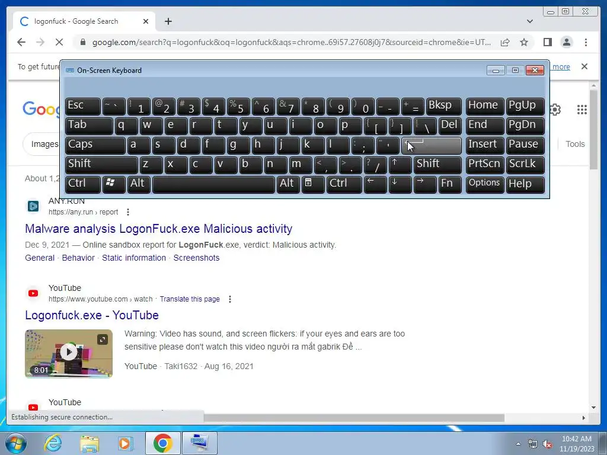Toggle the Fn key on On-Screen Keyboard
This screenshot has height=455, width=607.
click(x=450, y=185)
